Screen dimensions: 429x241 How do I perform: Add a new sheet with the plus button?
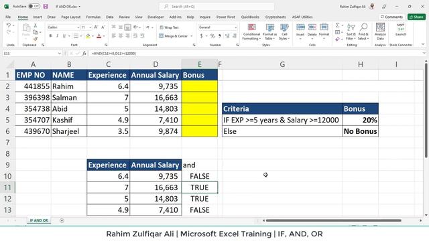[62, 220]
